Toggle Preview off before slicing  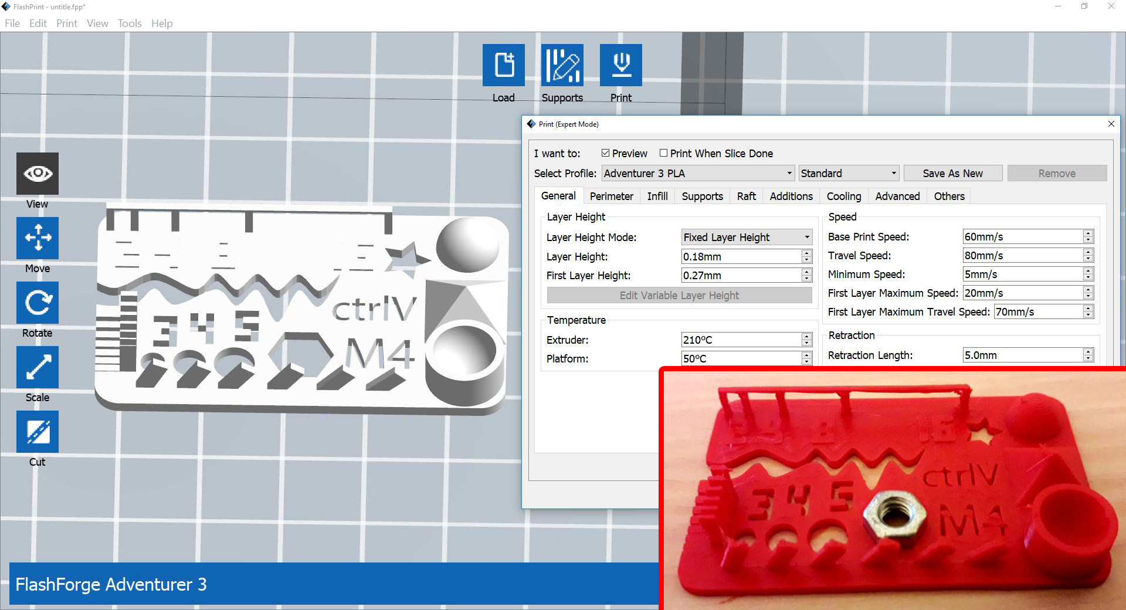(606, 153)
